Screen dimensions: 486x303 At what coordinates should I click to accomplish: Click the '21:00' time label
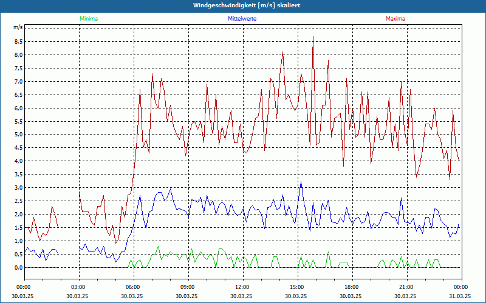coord(407,287)
